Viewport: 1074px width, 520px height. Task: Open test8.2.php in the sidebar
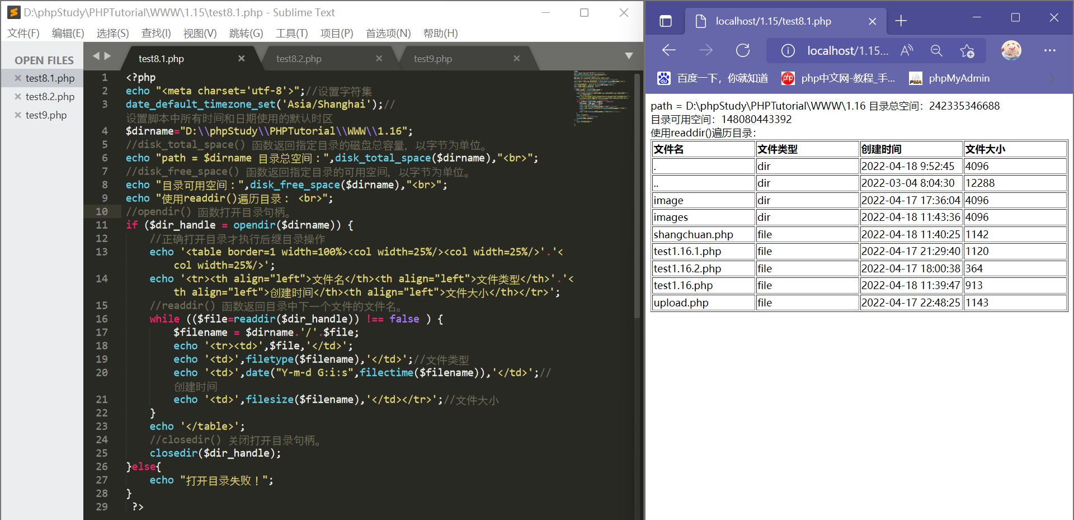click(50, 97)
